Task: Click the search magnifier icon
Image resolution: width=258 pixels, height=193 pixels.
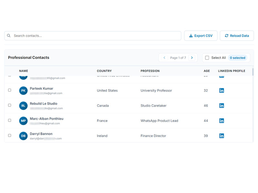Action: point(9,35)
